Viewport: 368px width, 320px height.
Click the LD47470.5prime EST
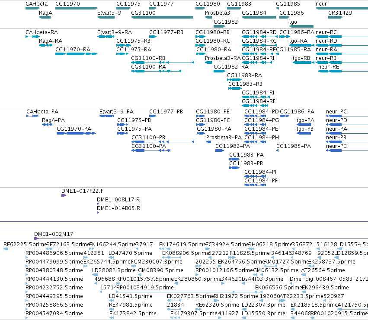(112, 257)
